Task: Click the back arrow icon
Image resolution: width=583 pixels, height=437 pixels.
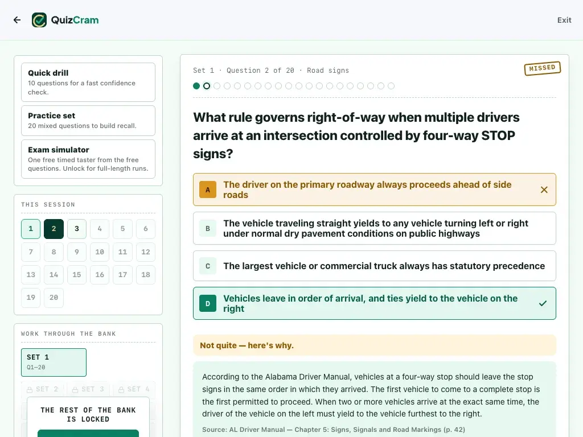Action: pyautogui.click(x=17, y=20)
